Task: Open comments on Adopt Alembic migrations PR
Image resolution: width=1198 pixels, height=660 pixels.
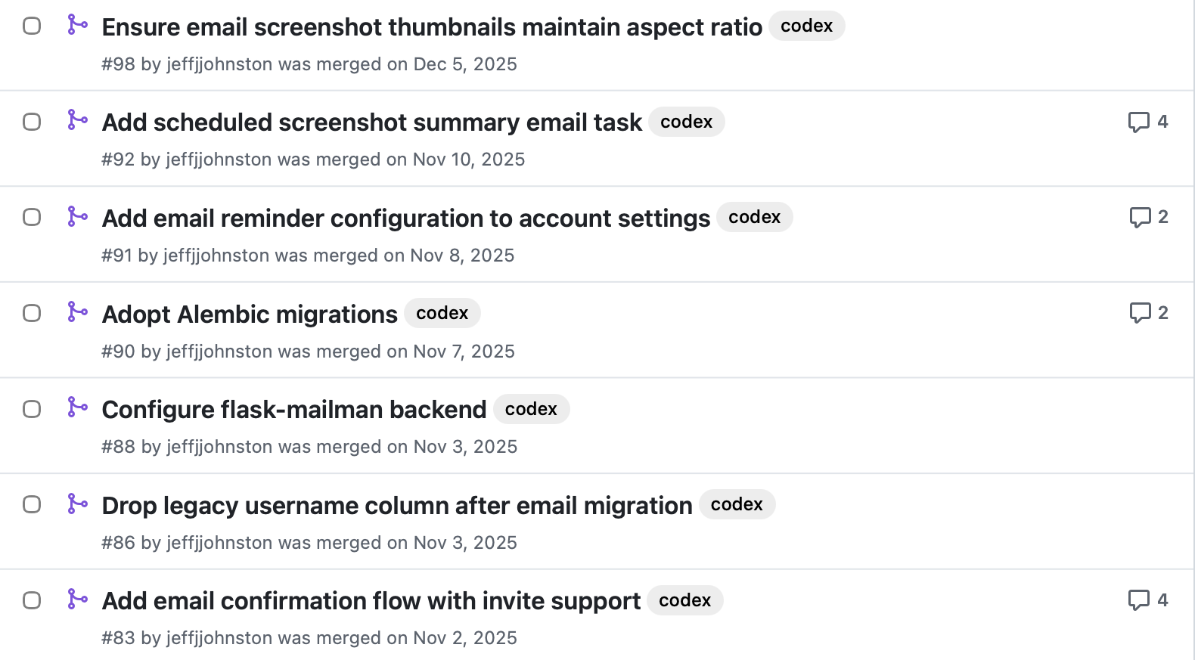Action: point(1148,313)
